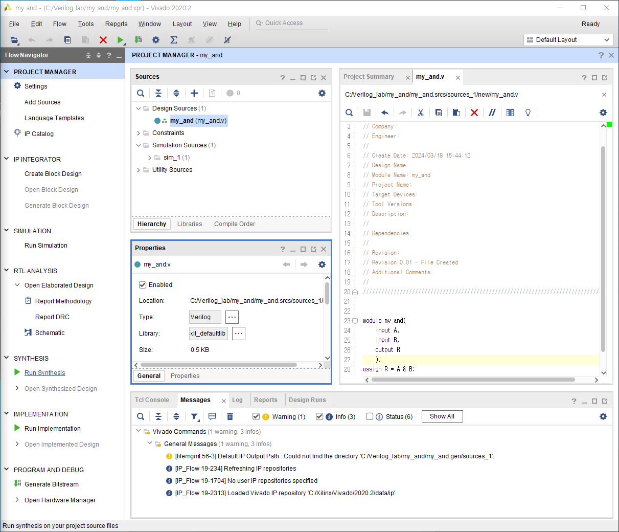Open the Reports menu

pyautogui.click(x=117, y=24)
